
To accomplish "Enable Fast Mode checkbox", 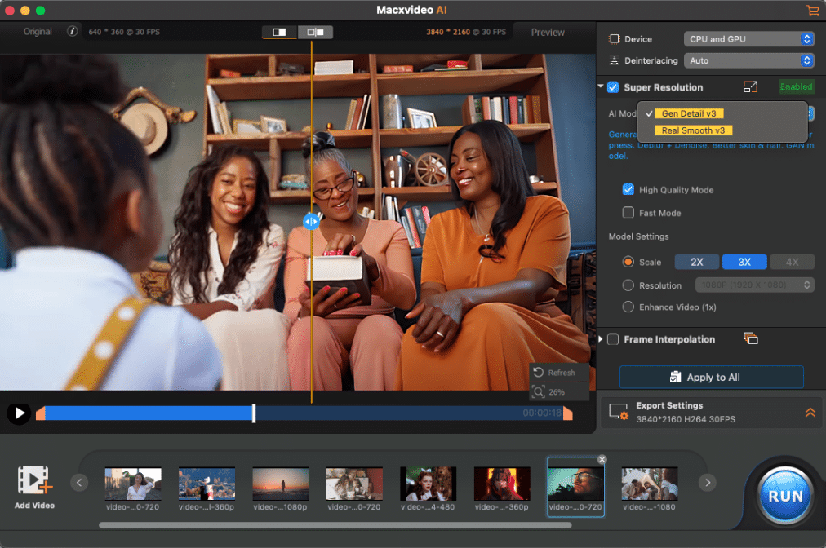I will point(628,213).
